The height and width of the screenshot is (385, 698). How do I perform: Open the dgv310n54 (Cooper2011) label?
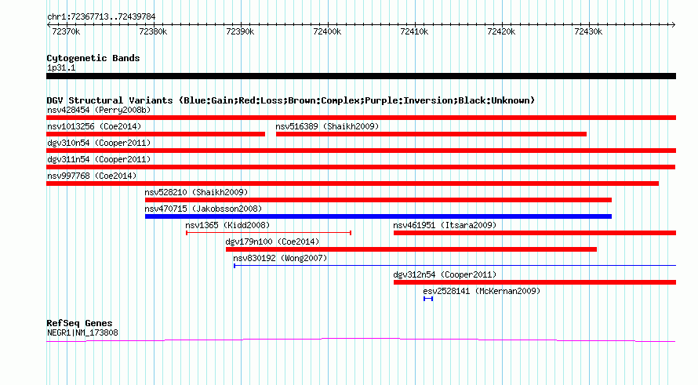[x=99, y=143]
